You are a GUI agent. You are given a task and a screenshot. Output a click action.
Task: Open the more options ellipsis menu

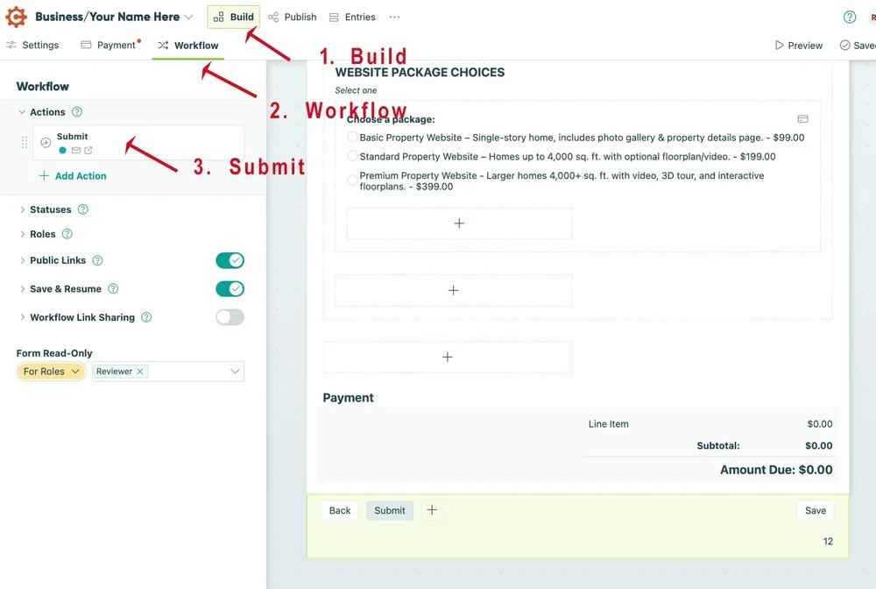pyautogui.click(x=394, y=17)
